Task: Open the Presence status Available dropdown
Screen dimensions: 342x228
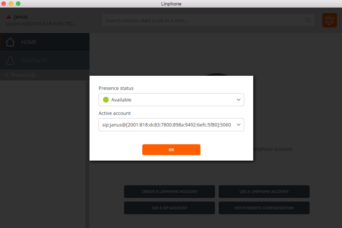Action: (x=171, y=100)
